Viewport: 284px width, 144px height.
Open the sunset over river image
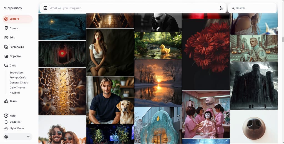tap(158, 83)
